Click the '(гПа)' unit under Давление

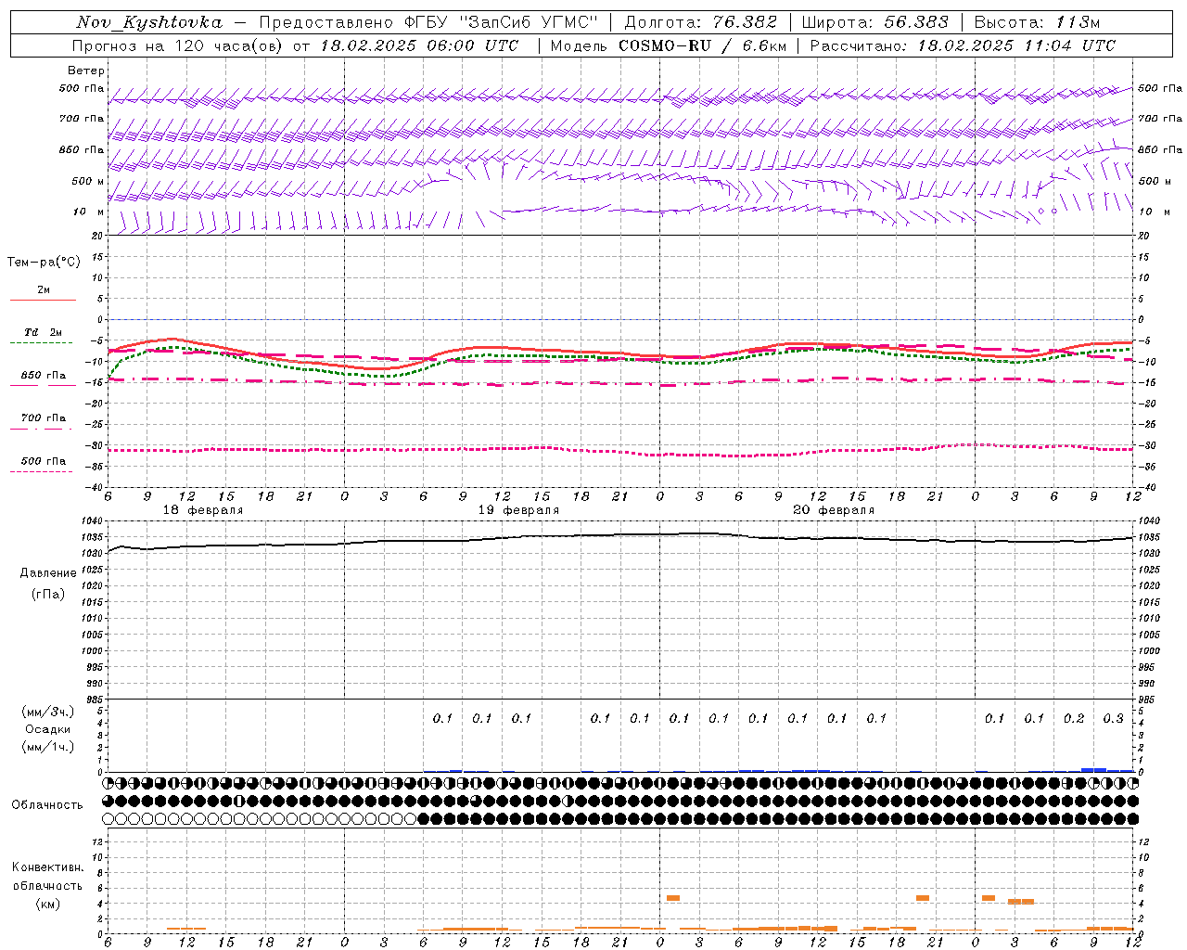pos(48,595)
